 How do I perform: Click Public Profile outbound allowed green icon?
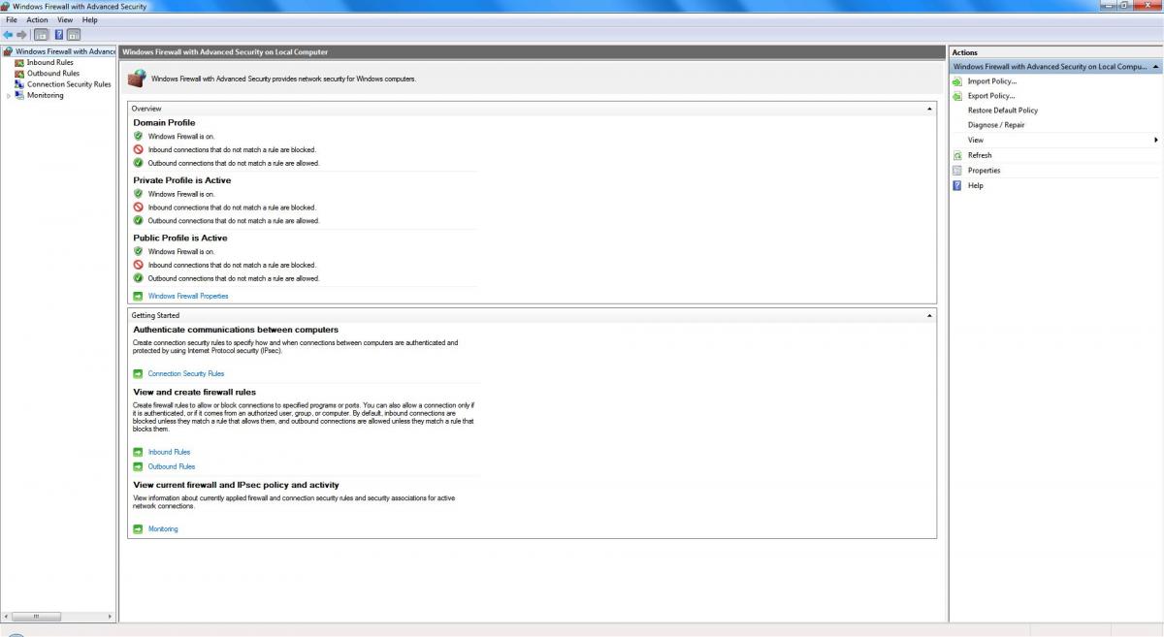[x=138, y=278]
